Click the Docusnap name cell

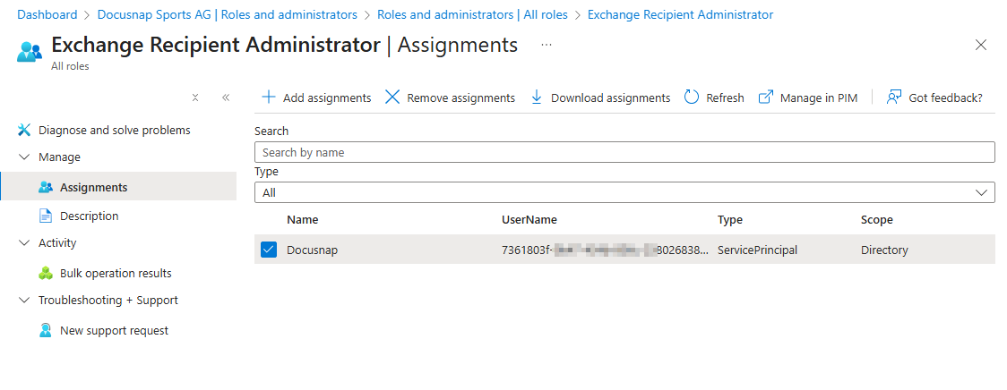(x=312, y=250)
